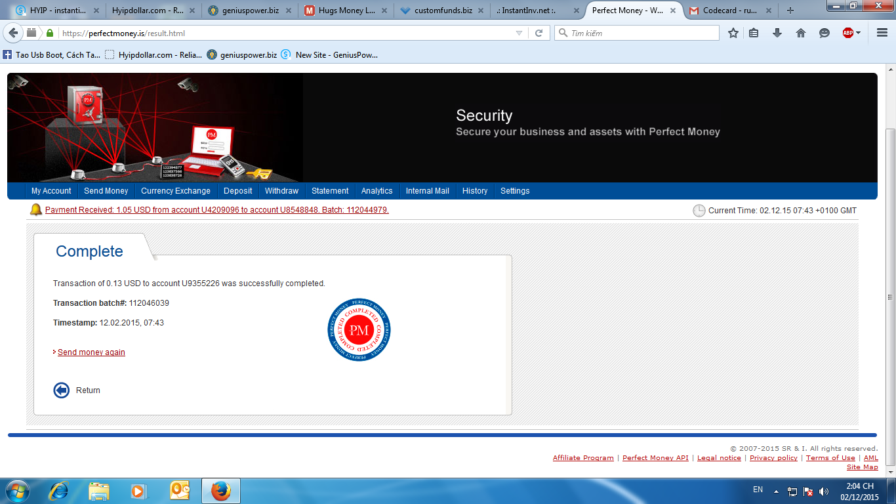Open the Affiliate Program footer link
Viewport: 896px width, 504px height.
pyautogui.click(x=583, y=458)
